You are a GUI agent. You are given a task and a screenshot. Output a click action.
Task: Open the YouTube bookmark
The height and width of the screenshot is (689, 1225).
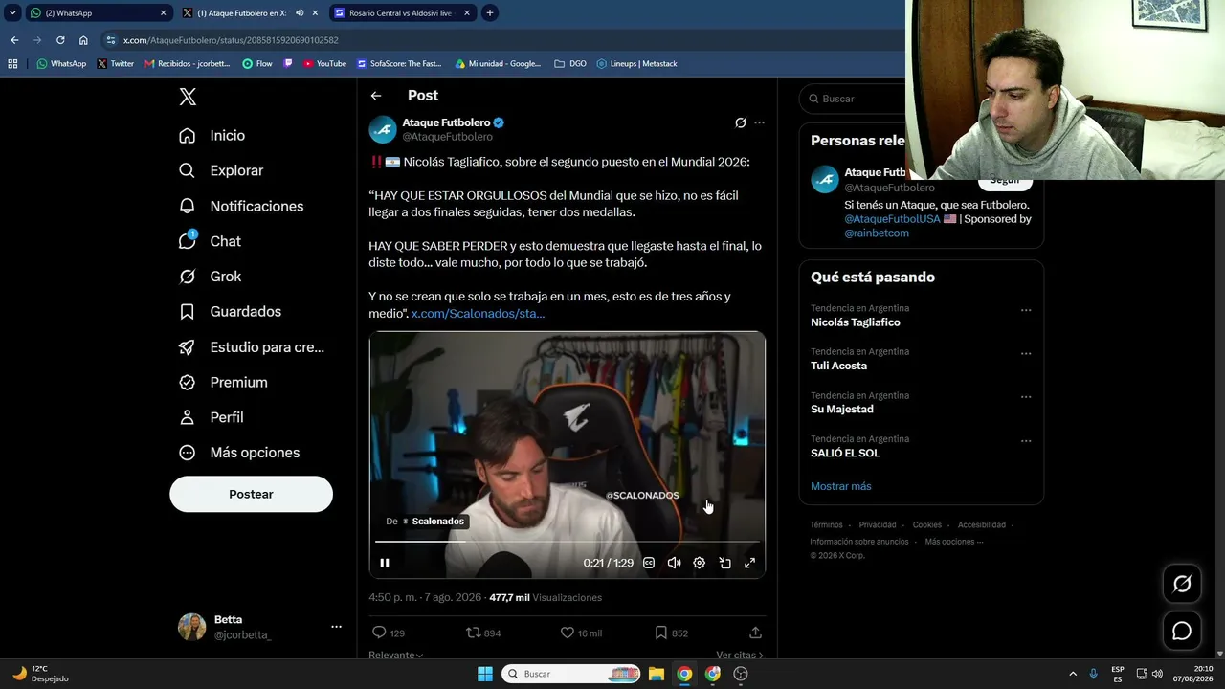tap(324, 64)
